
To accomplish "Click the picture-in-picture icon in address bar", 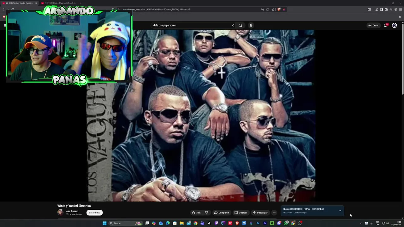I will point(268,9).
